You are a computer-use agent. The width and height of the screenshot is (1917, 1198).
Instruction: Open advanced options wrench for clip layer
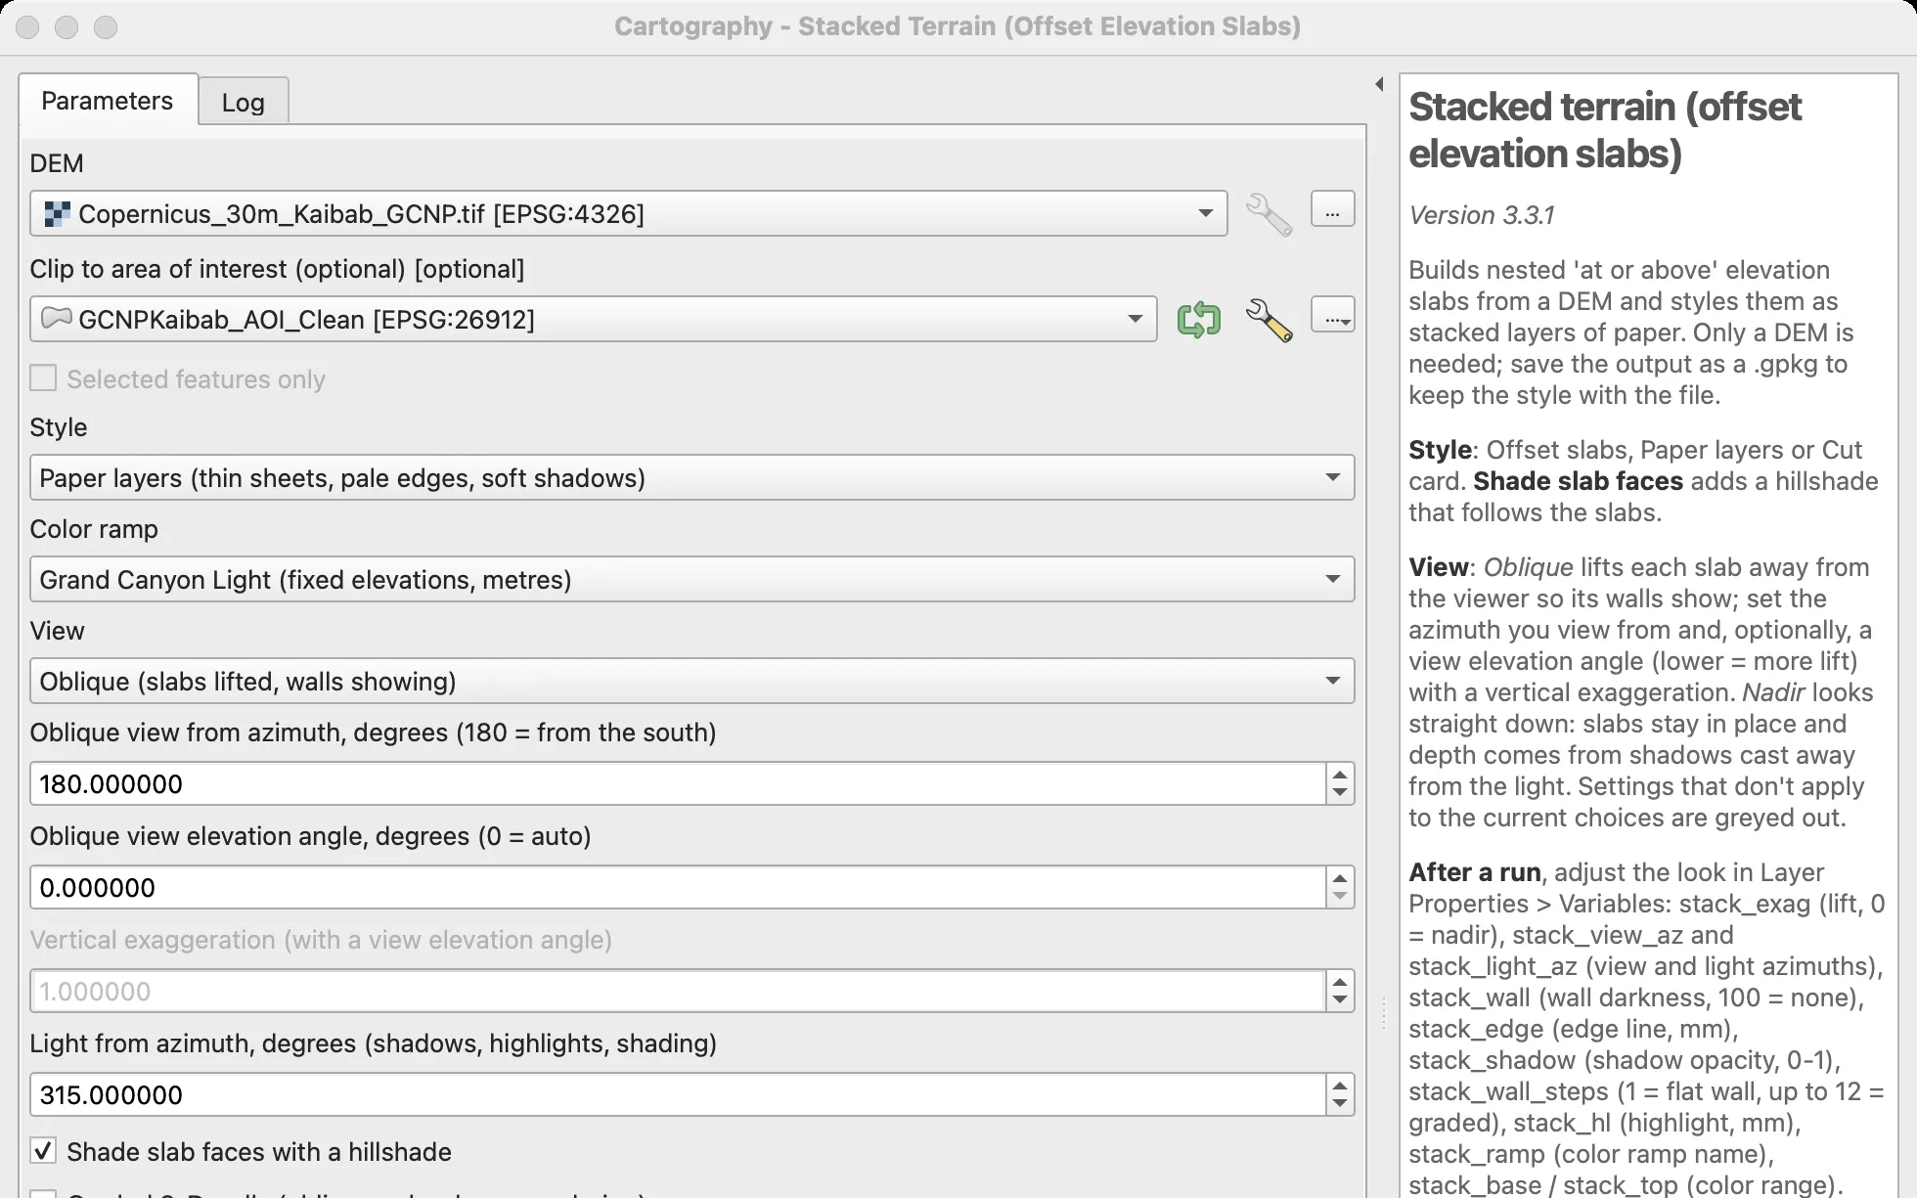coord(1269,320)
